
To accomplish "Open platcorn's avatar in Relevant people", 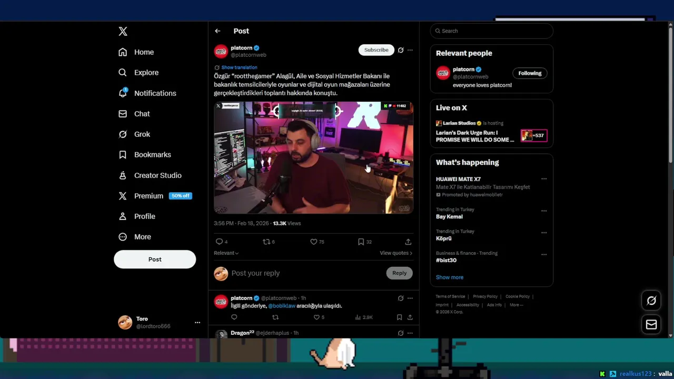I will pyautogui.click(x=443, y=73).
